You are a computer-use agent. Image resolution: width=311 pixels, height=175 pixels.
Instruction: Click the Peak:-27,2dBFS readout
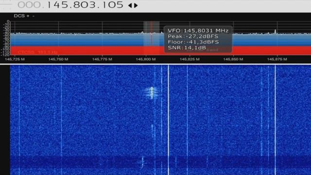point(193,36)
